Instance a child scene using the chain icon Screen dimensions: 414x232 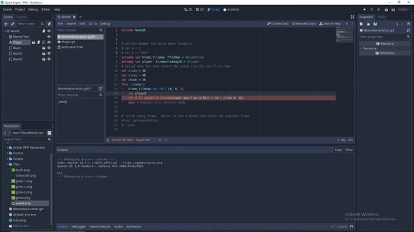(x=12, y=24)
